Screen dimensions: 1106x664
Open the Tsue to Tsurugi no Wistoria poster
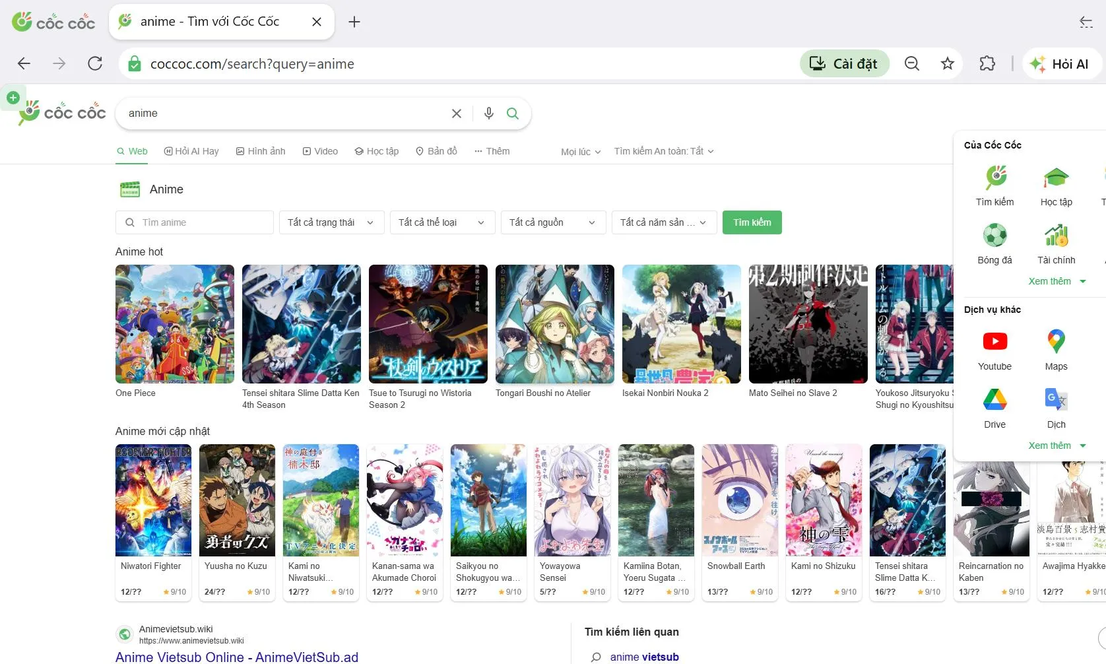tap(428, 324)
